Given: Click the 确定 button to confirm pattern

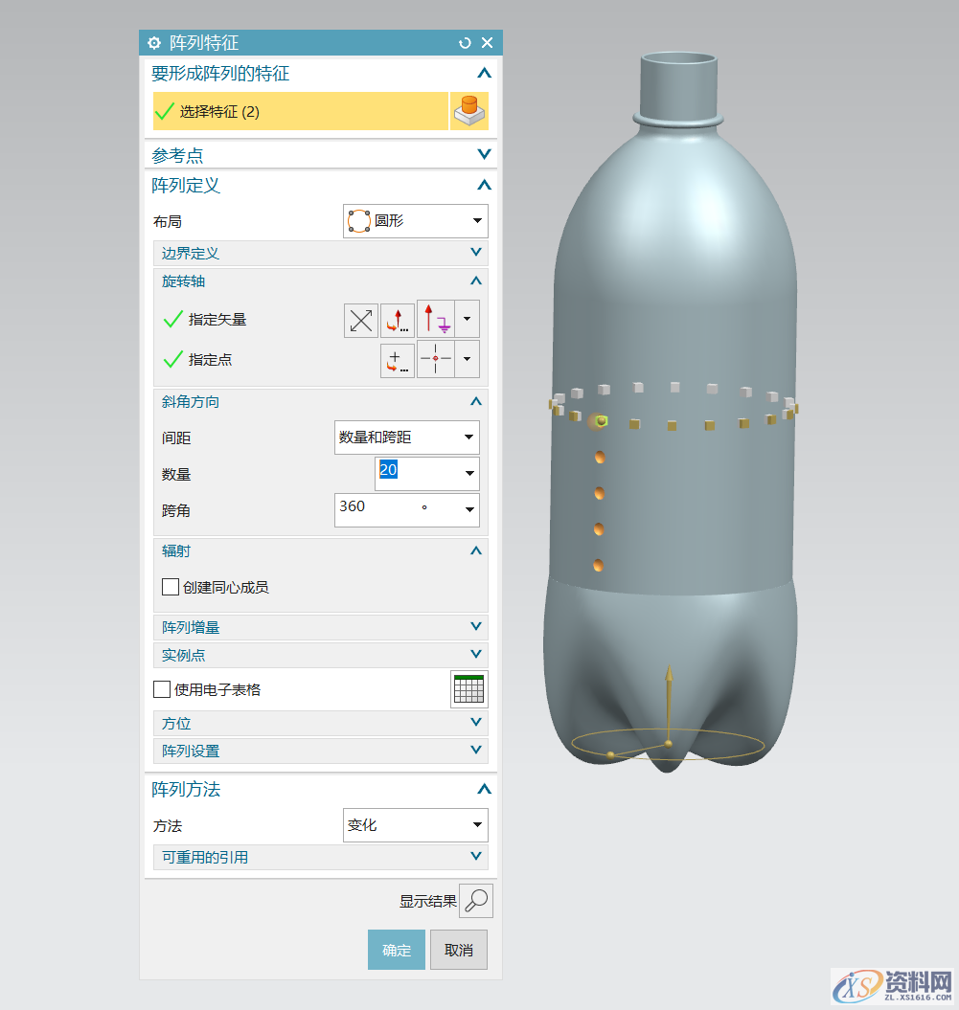Looking at the screenshot, I should click(396, 949).
